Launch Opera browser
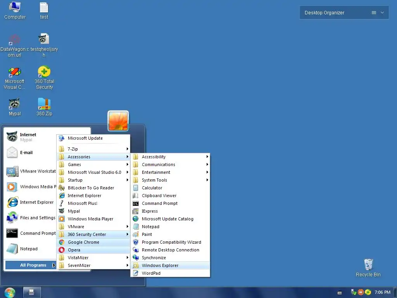 click(93, 250)
